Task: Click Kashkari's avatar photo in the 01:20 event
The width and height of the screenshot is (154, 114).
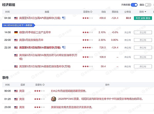Action: click(x=53, y=99)
